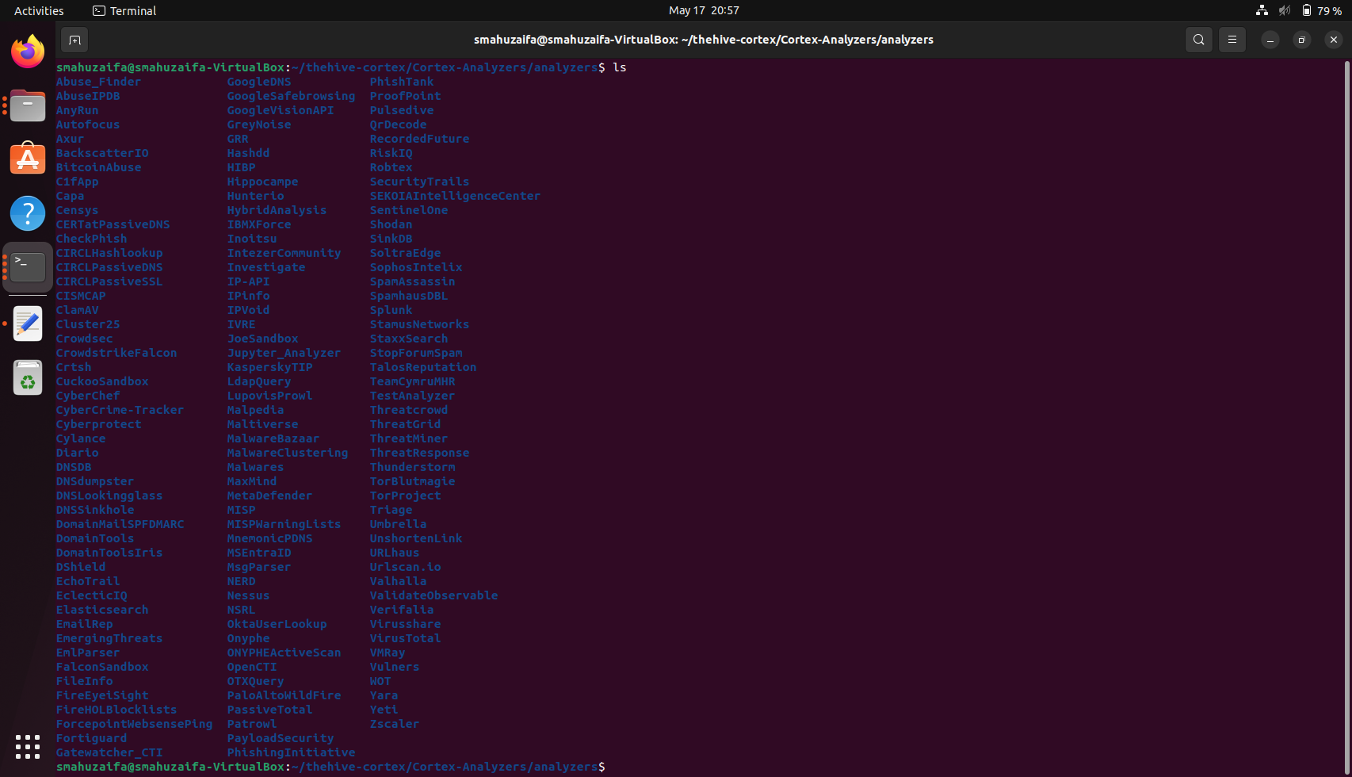Click the StamusNetworks entry
Image resolution: width=1352 pixels, height=777 pixels.
coord(419,324)
